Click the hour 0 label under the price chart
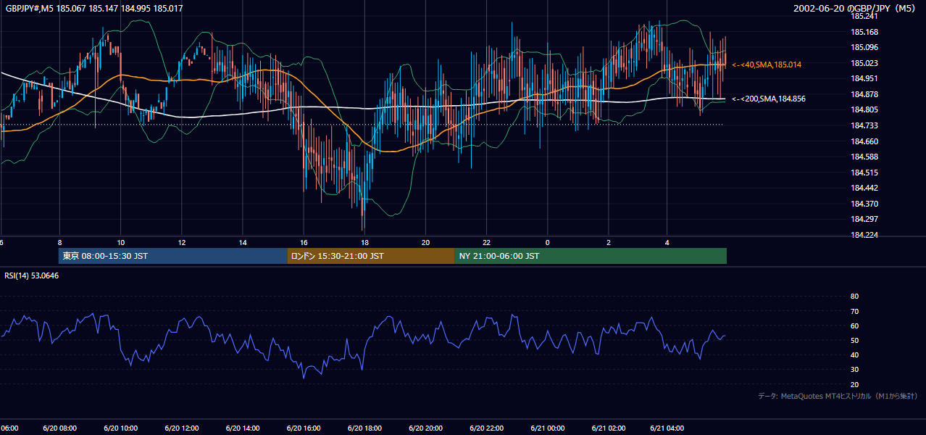 548,242
